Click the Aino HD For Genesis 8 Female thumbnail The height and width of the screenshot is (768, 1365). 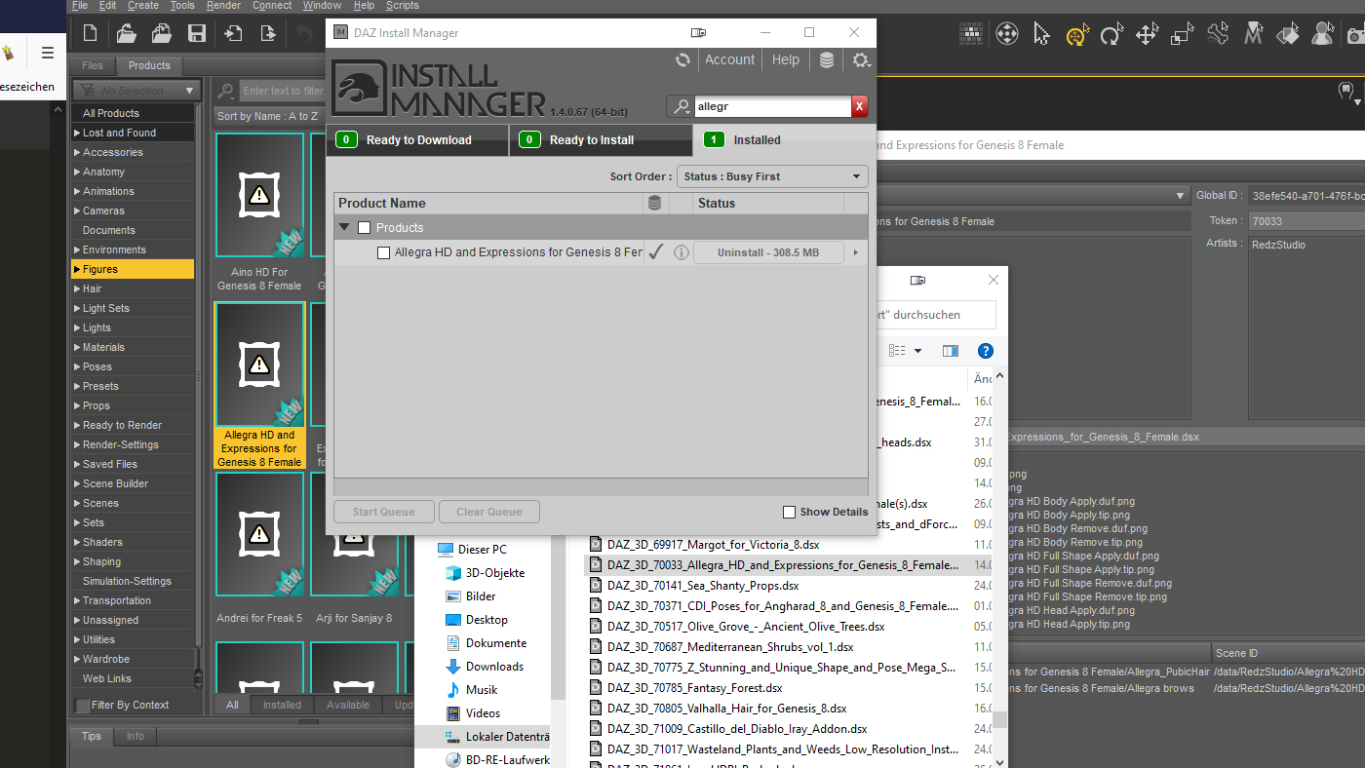coord(259,195)
